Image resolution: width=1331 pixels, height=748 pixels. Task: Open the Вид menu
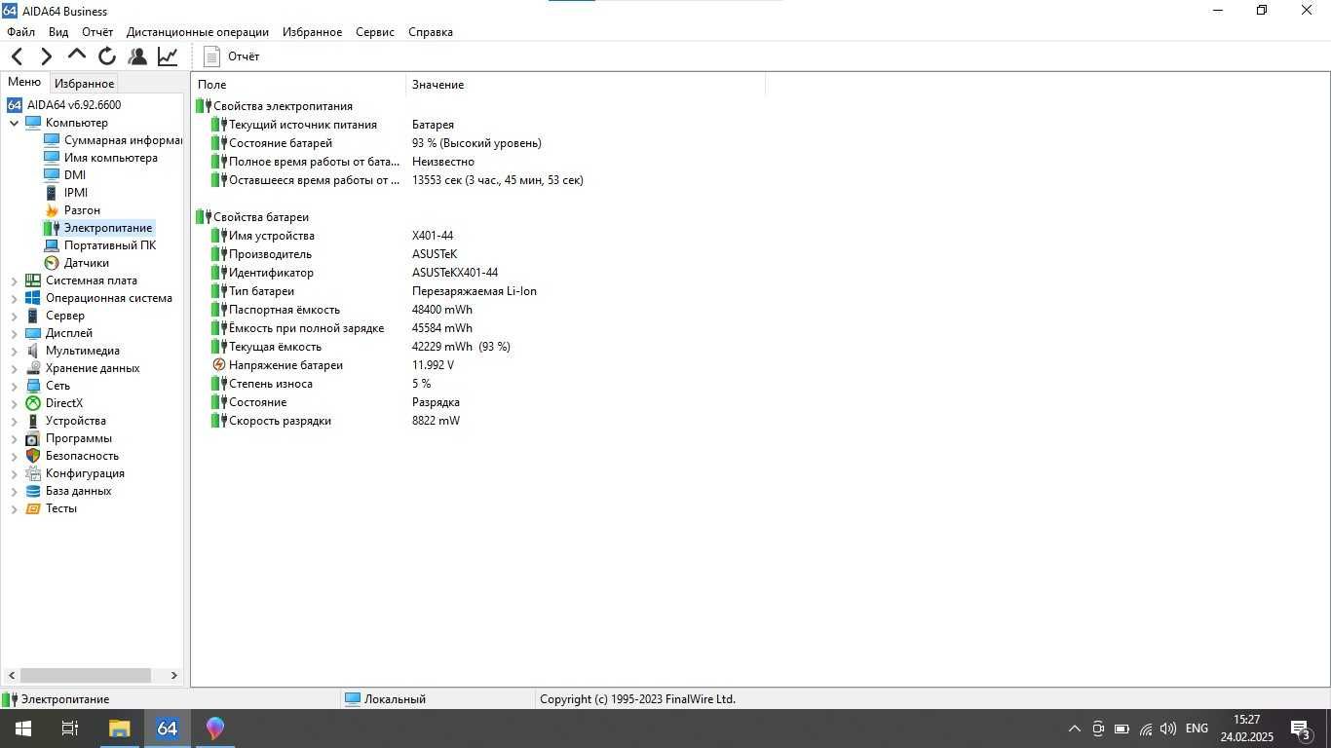(x=58, y=32)
